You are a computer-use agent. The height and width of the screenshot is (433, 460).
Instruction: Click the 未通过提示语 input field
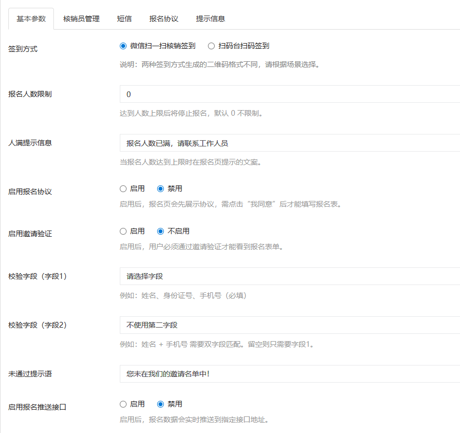(289, 373)
